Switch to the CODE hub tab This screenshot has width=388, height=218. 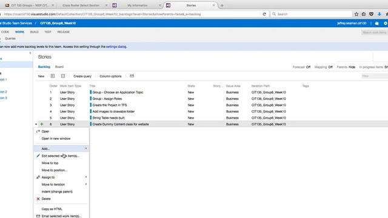pyautogui.click(x=5, y=32)
